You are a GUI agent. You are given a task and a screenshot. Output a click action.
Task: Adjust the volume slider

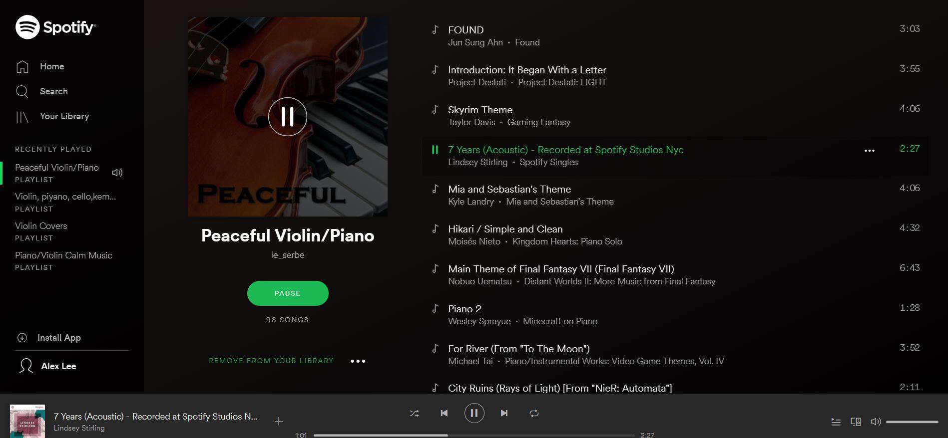click(912, 422)
